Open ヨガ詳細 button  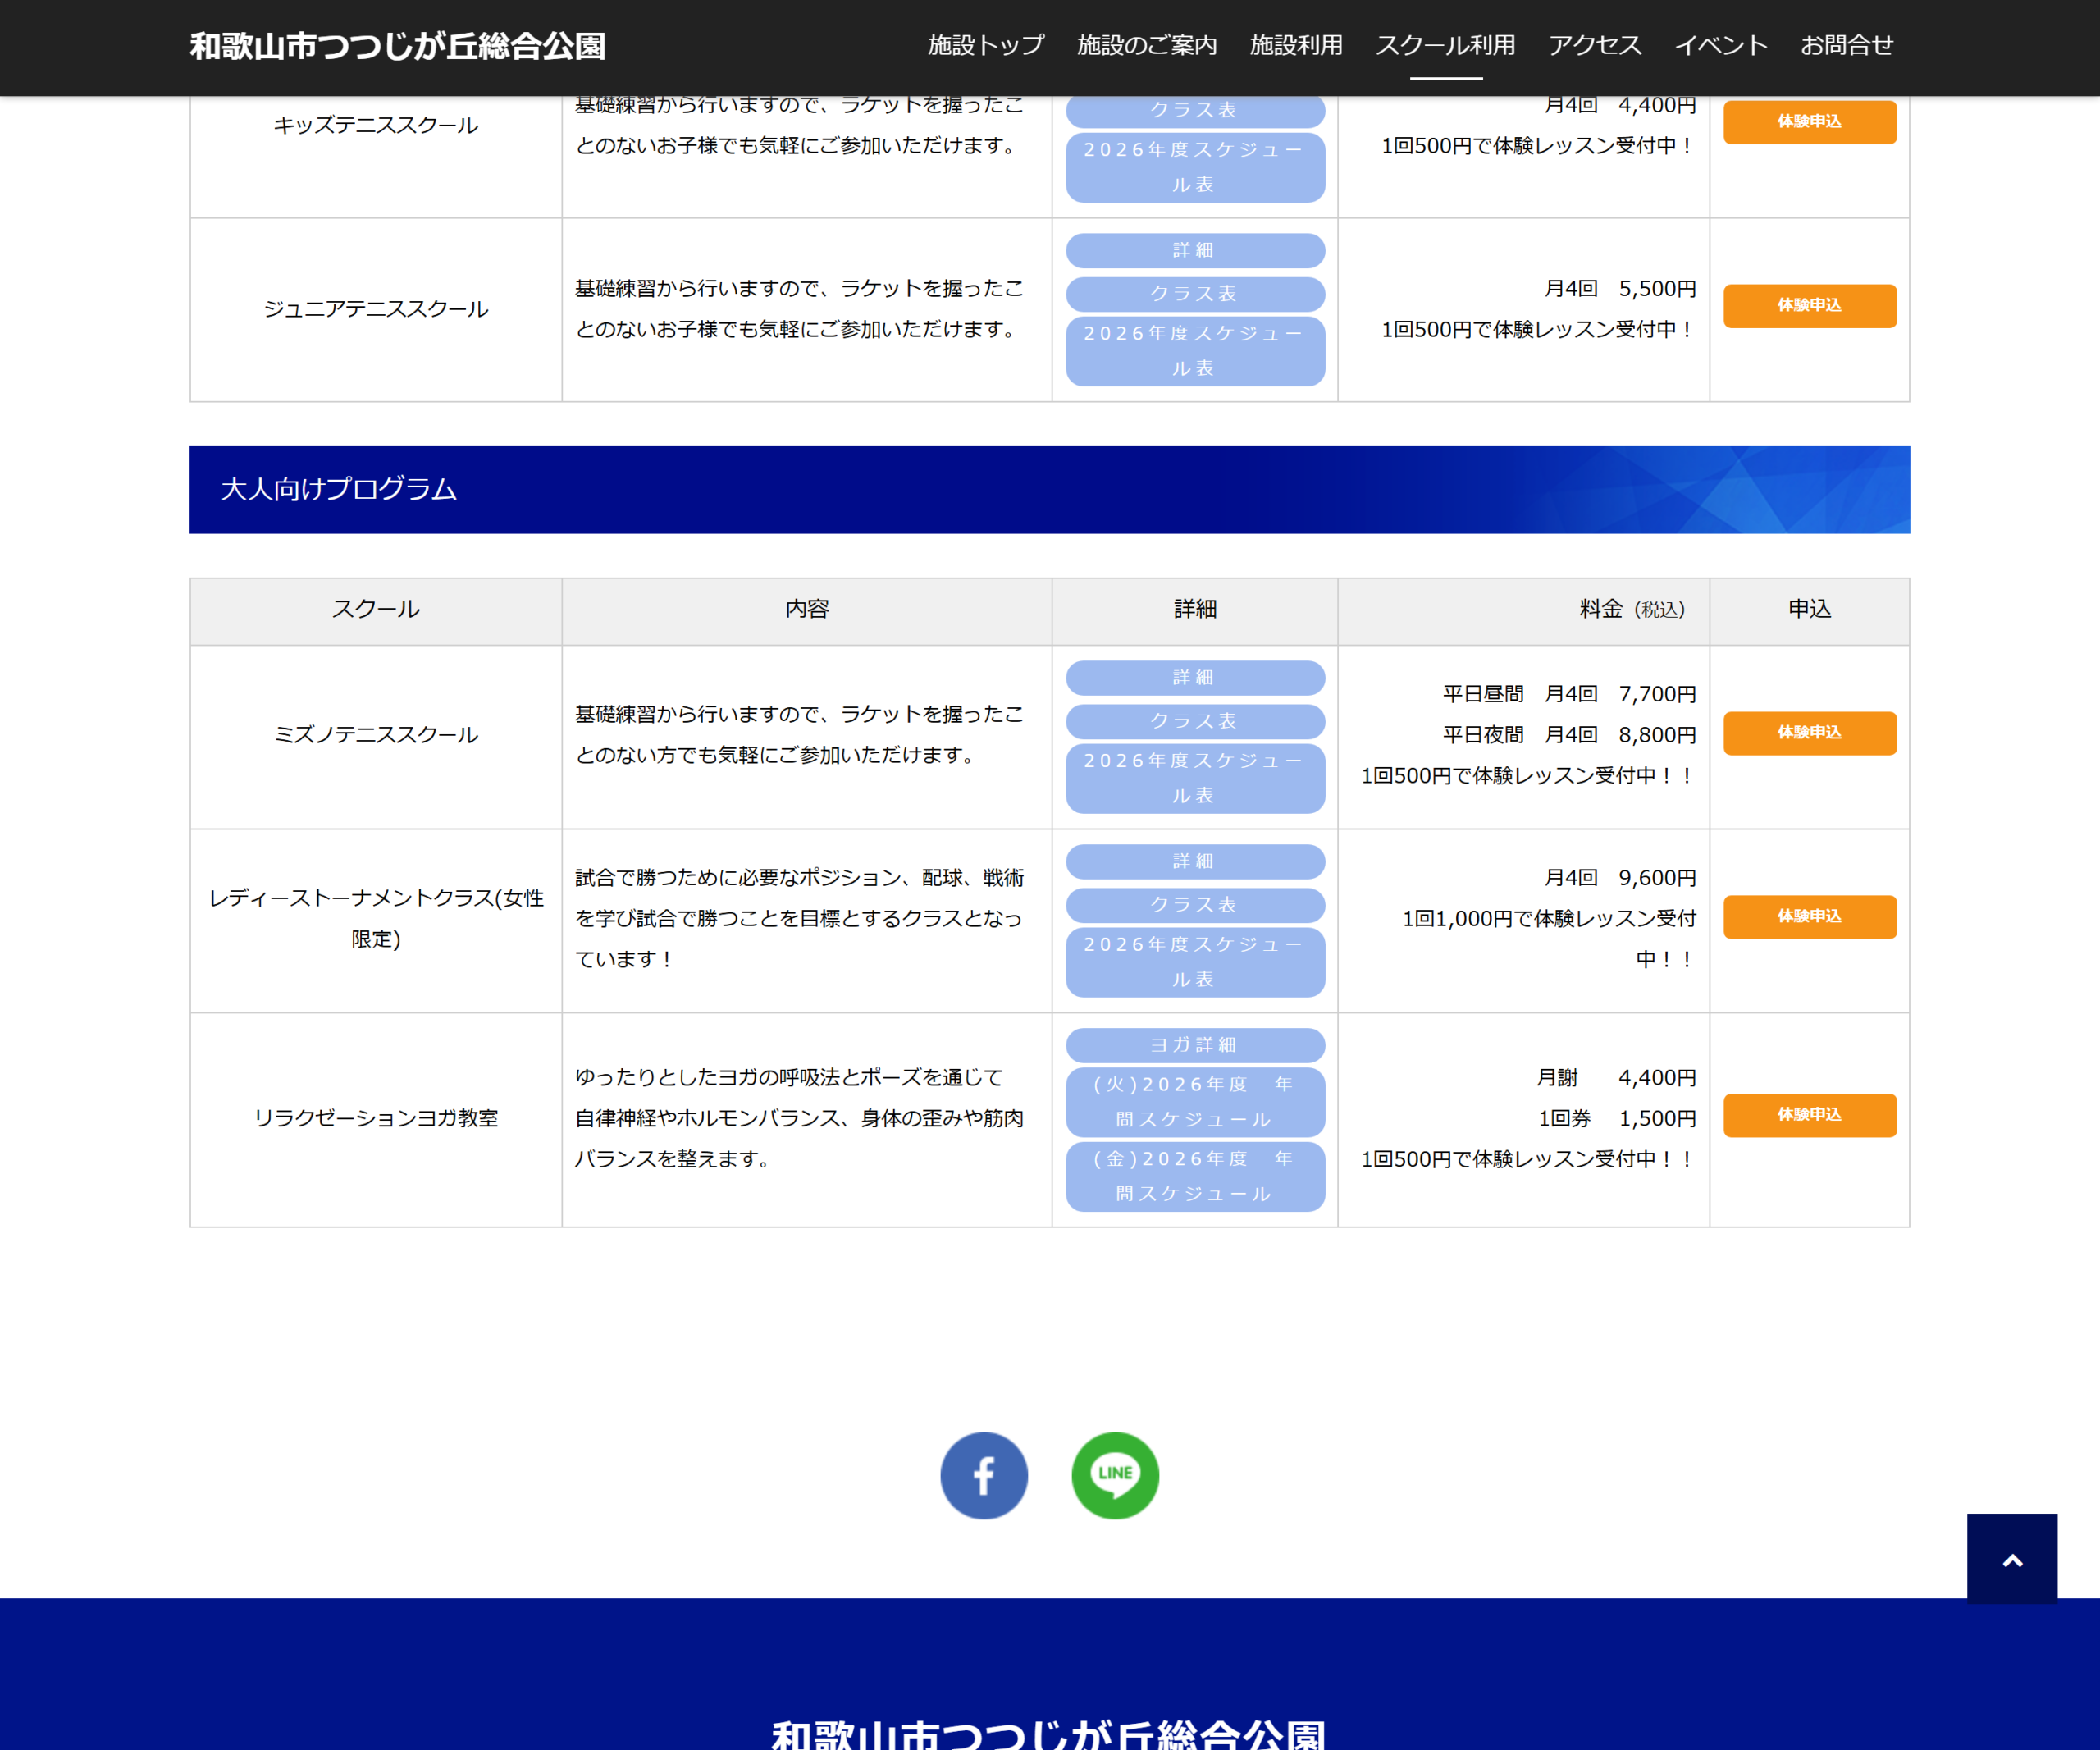coord(1195,1045)
